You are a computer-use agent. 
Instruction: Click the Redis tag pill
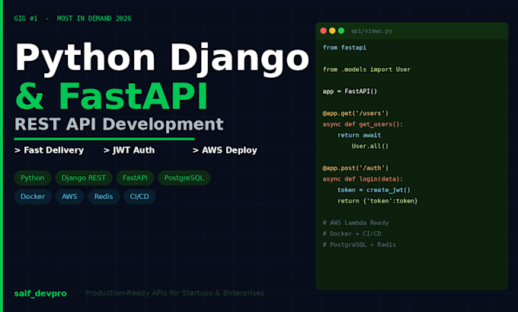coord(104,197)
